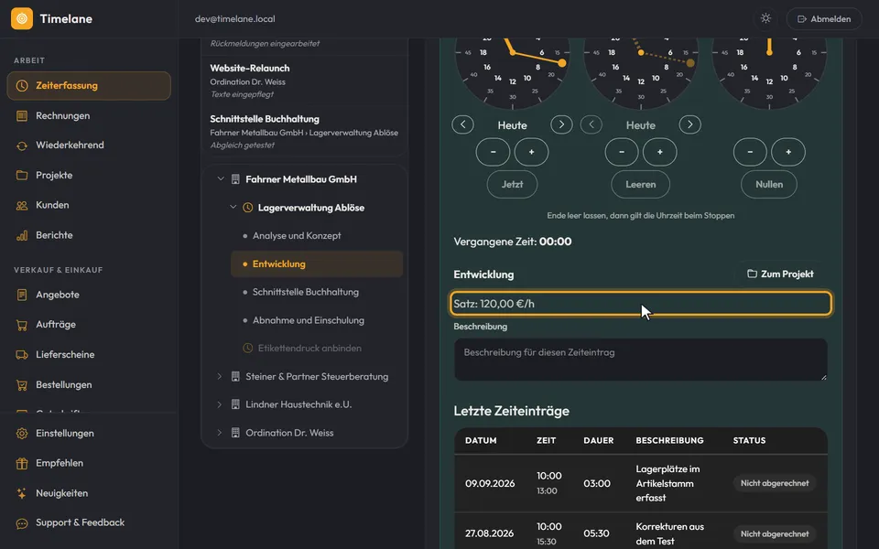Click the invoice icon beside Rechnungen
Image resolution: width=879 pixels, height=549 pixels.
[x=22, y=116]
